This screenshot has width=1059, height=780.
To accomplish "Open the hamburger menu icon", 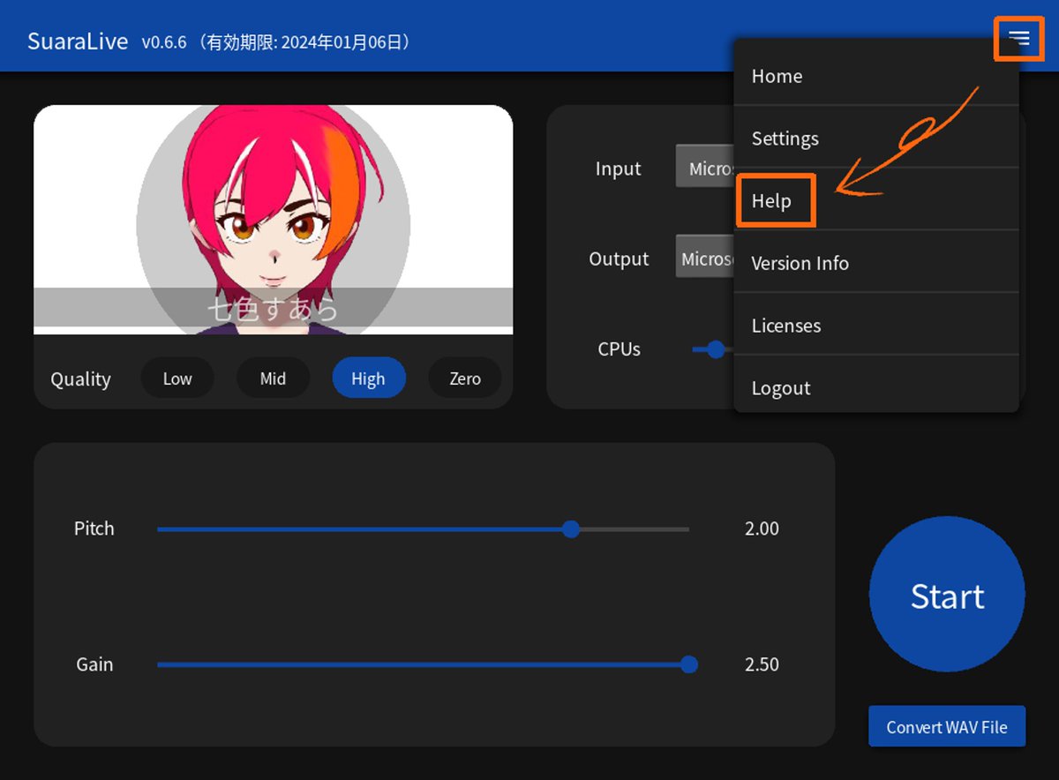I will click(x=1019, y=38).
